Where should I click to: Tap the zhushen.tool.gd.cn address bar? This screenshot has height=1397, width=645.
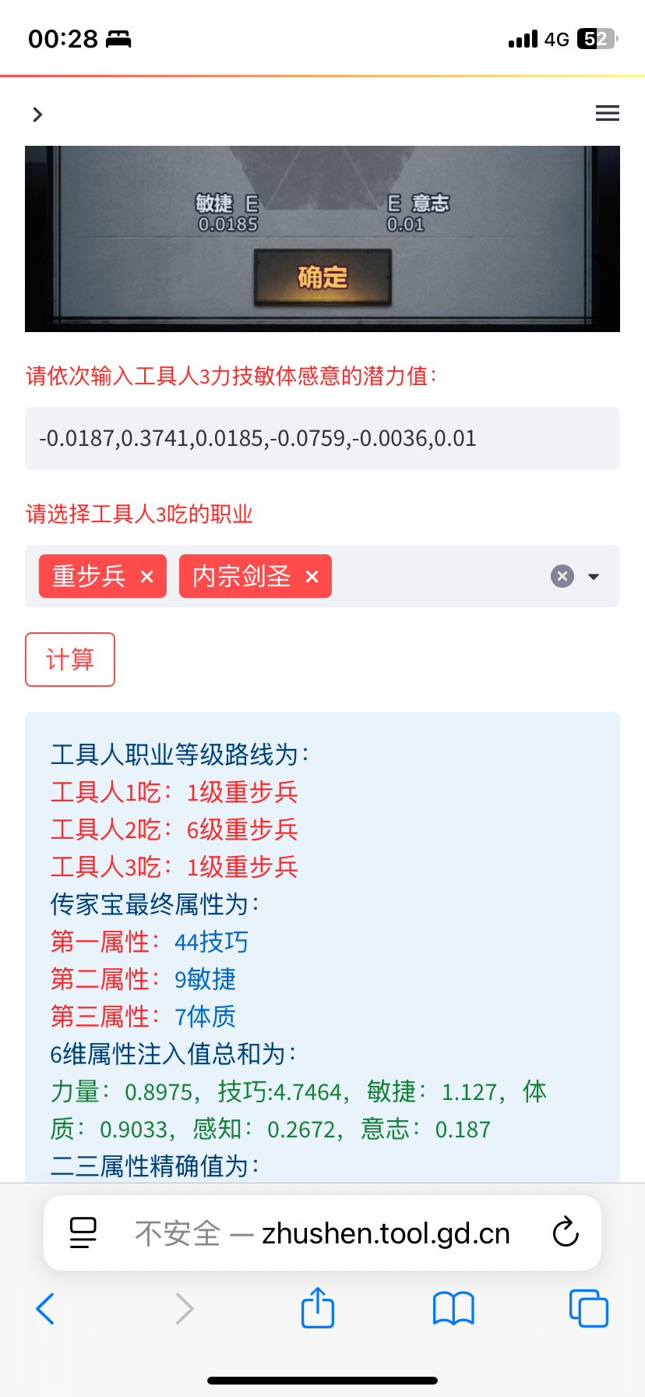coord(322,1233)
